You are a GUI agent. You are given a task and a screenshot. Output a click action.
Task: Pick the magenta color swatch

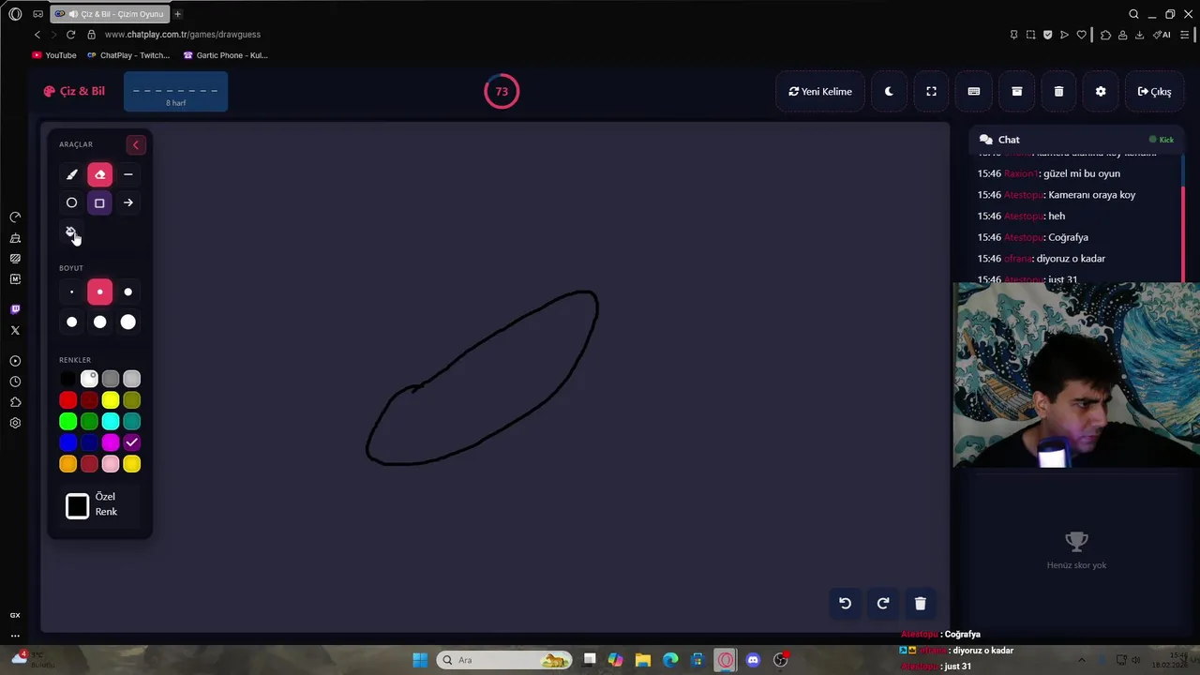(x=111, y=442)
